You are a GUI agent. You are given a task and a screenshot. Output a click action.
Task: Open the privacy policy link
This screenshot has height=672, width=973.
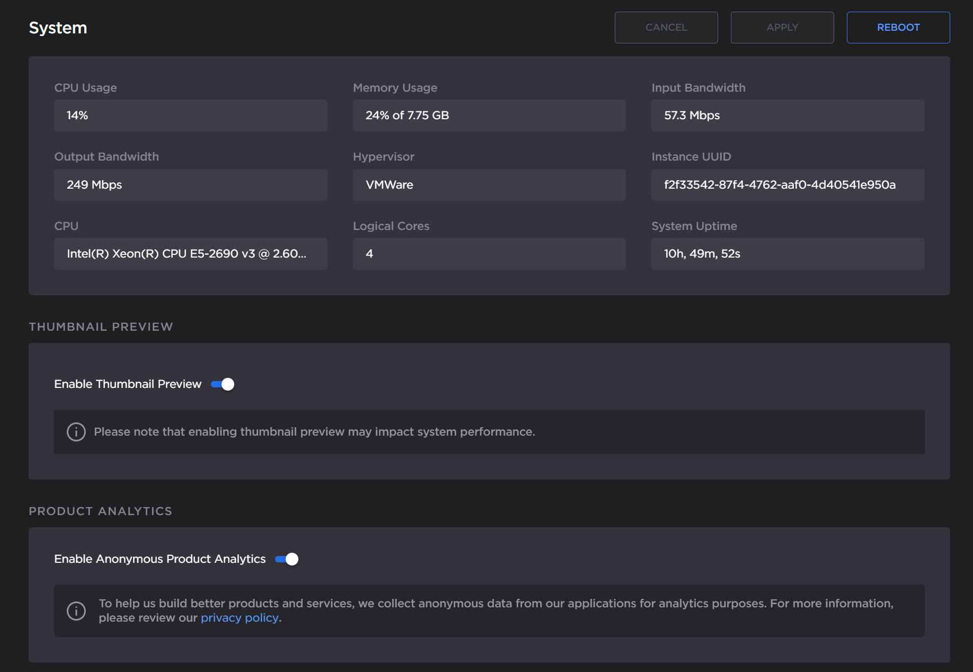(240, 617)
